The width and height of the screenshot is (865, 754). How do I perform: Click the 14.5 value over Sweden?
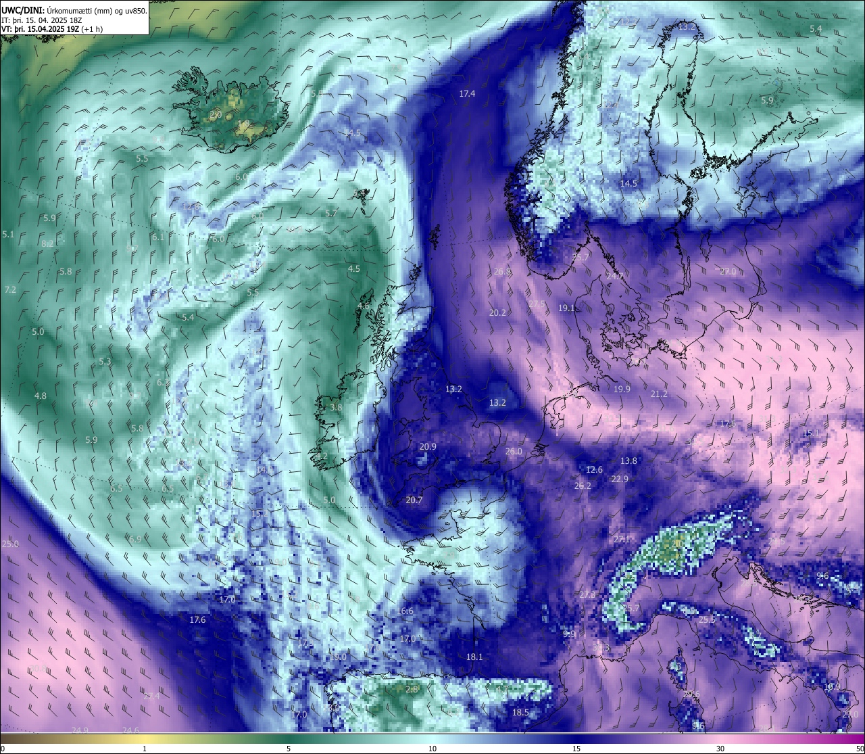click(628, 183)
